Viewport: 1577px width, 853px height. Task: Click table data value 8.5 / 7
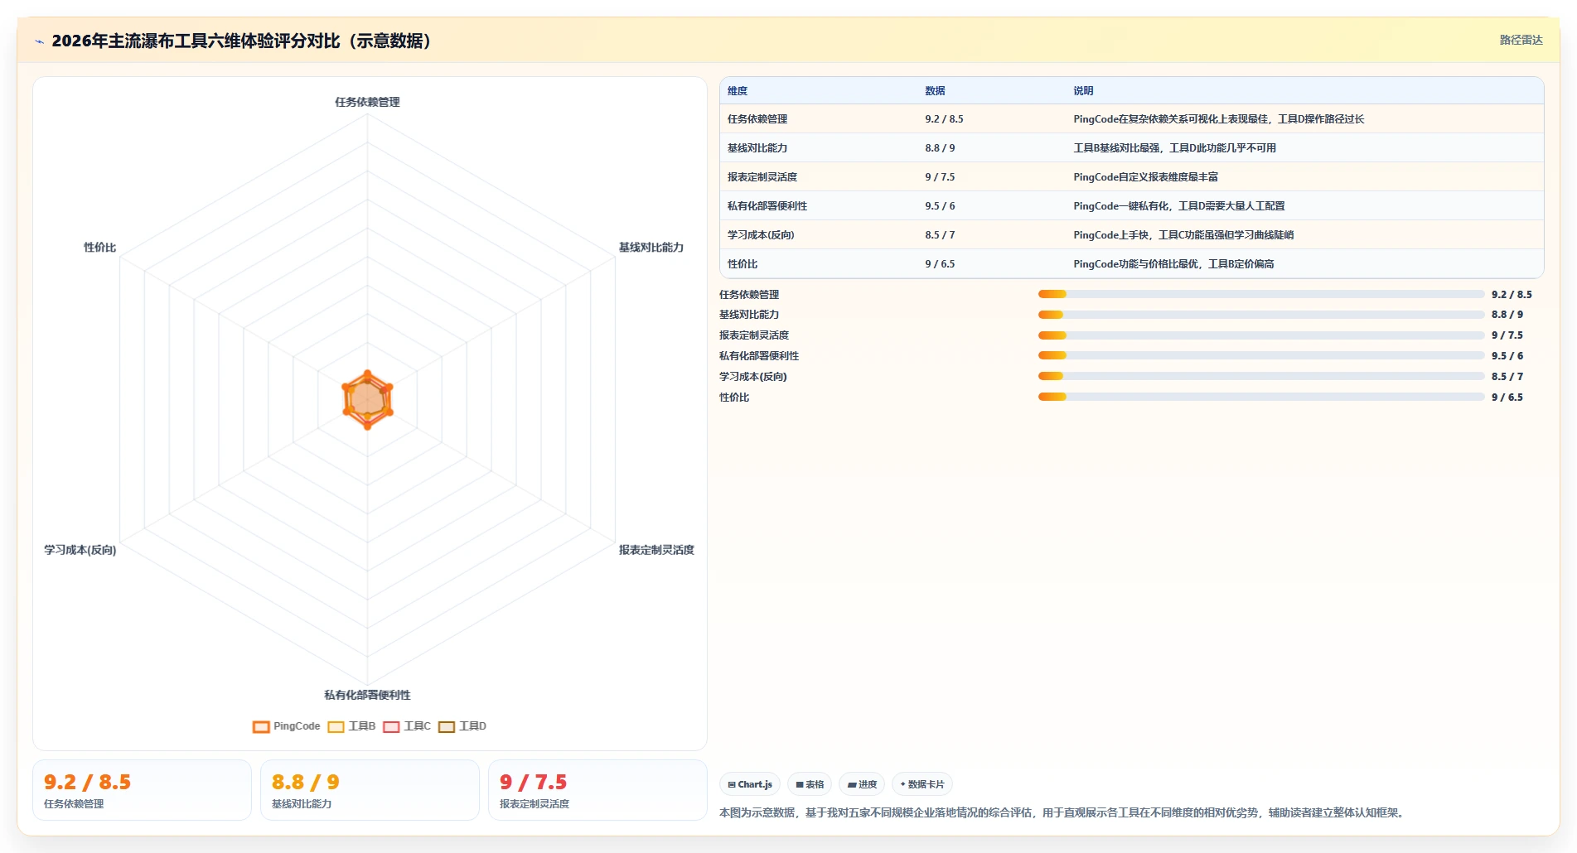[940, 235]
